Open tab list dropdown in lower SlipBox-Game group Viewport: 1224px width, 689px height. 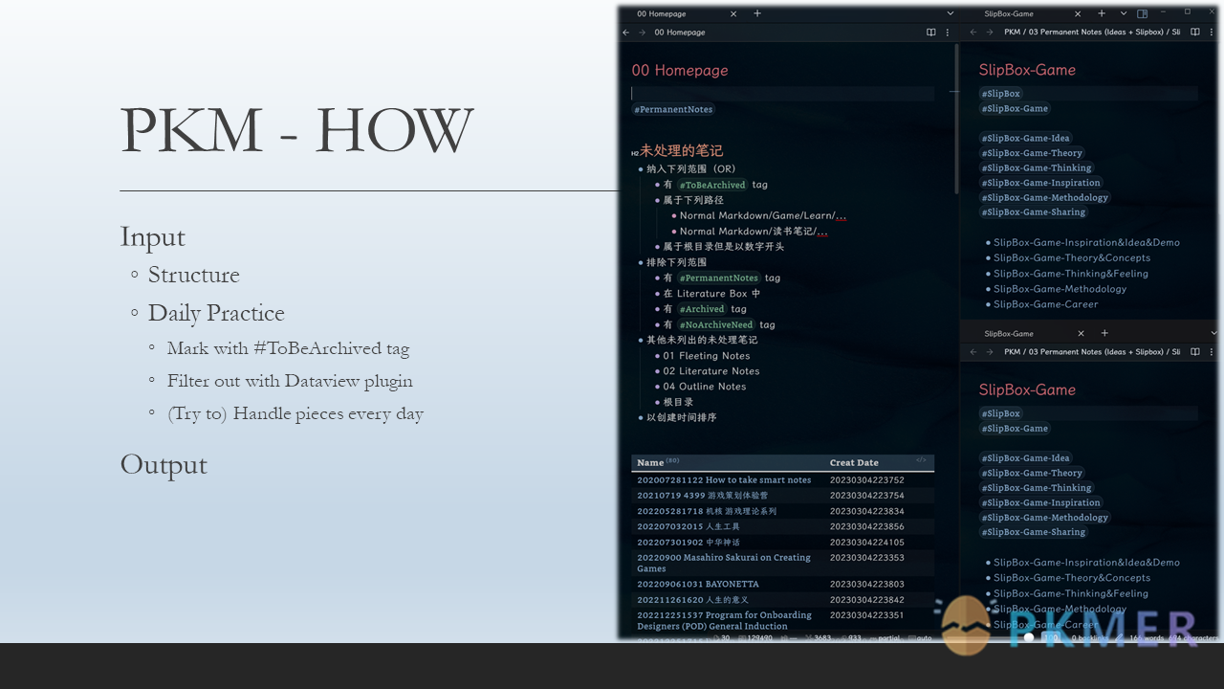click(1214, 333)
